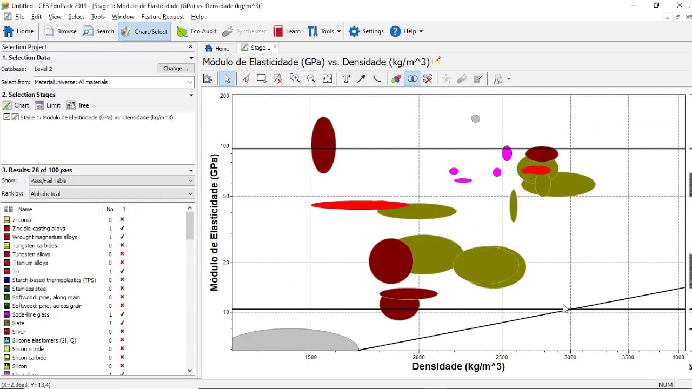Click the Stainless steel color swatch
Image resolution: width=692 pixels, height=389 pixels.
pos(7,289)
